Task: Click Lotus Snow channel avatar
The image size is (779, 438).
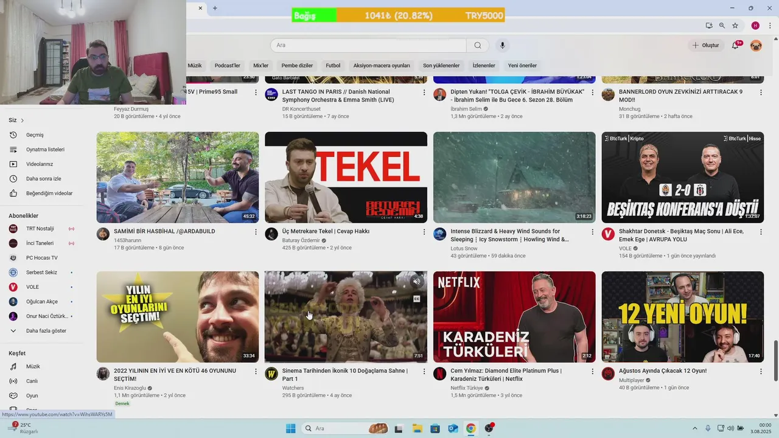Action: pos(439,234)
